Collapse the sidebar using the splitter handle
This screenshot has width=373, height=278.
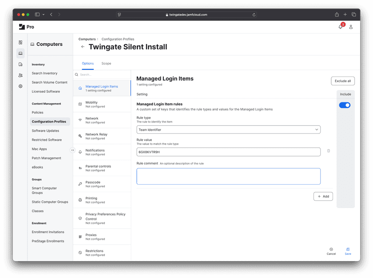click(x=73, y=150)
